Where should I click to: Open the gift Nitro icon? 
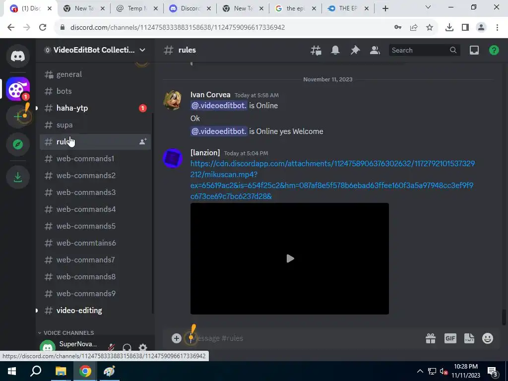[431, 338]
